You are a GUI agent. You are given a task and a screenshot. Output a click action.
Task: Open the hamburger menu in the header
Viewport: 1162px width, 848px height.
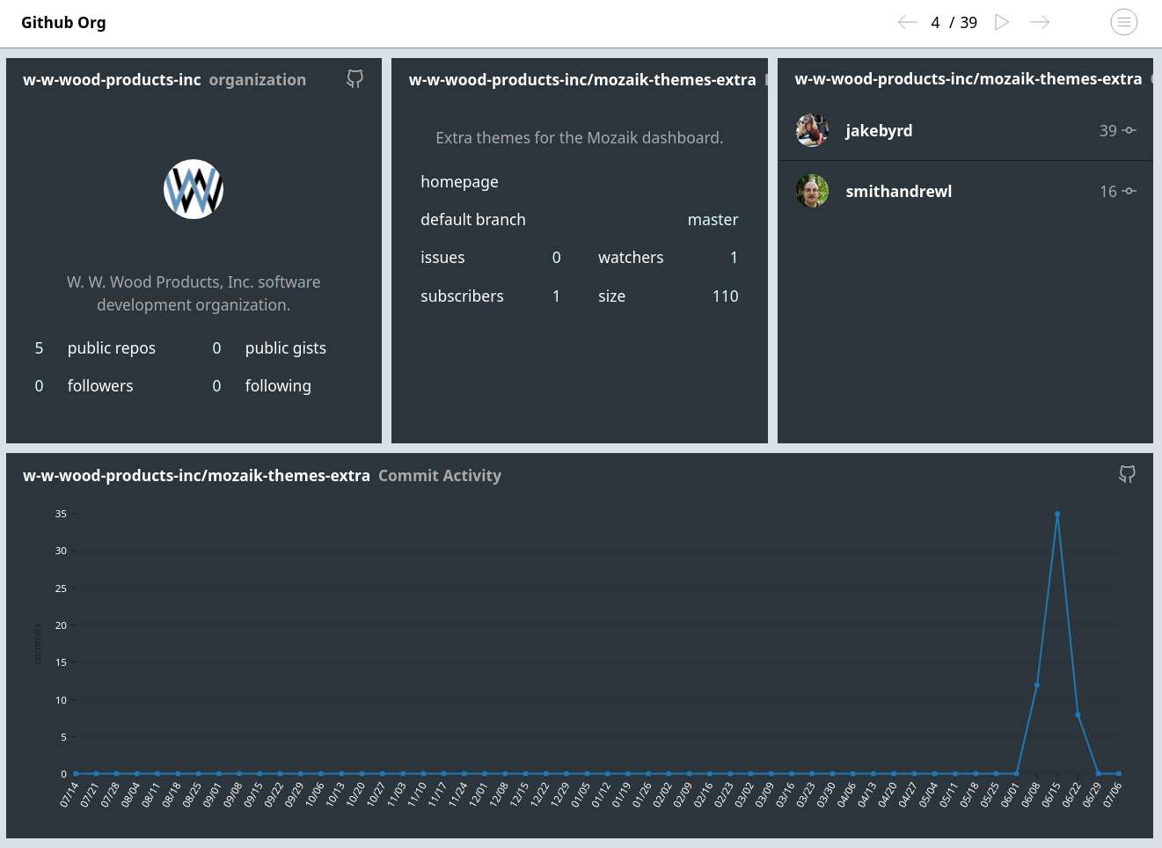(1124, 22)
